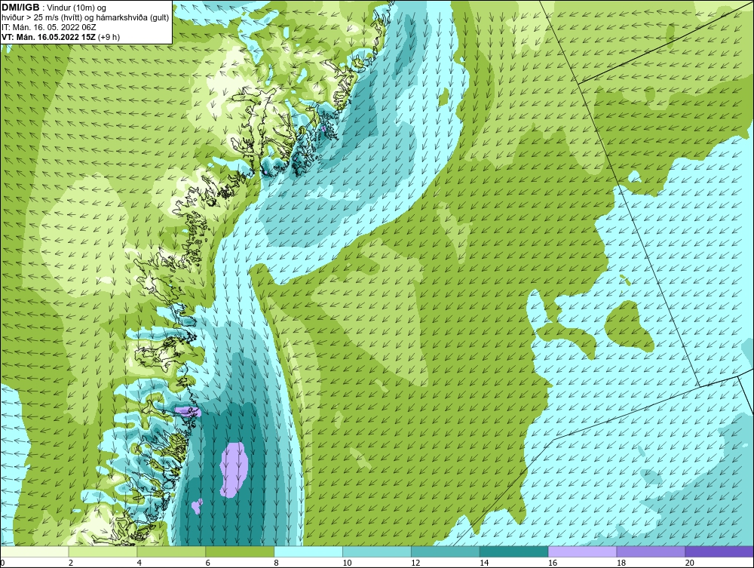Click the 16–18 m/s light purple legend swatch

click(582, 551)
